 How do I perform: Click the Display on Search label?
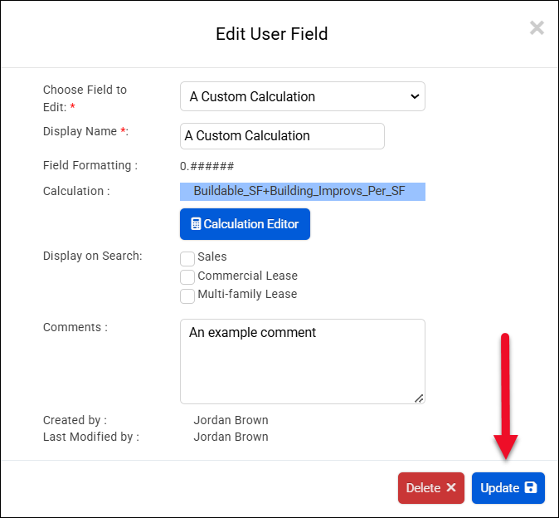(x=92, y=256)
